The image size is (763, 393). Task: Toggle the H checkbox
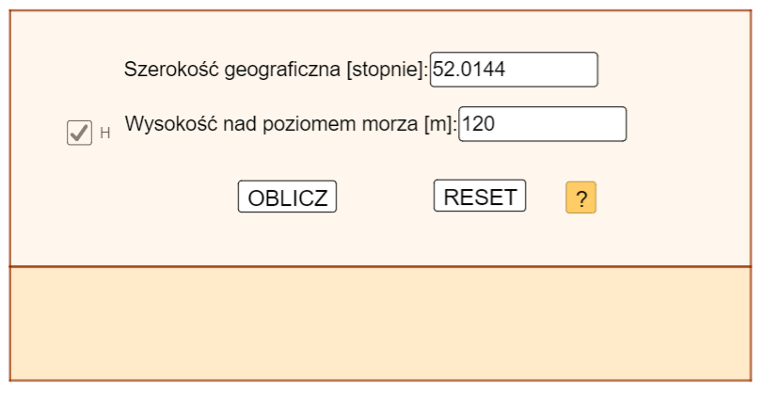(79, 134)
